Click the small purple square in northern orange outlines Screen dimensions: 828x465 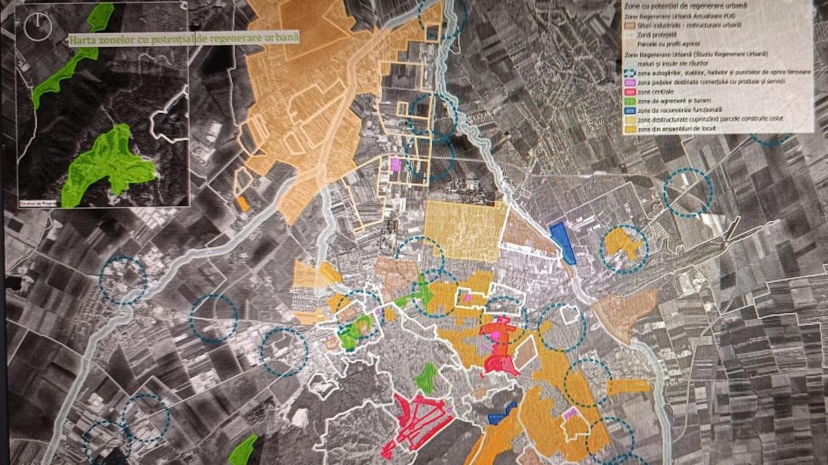pyautogui.click(x=395, y=165)
